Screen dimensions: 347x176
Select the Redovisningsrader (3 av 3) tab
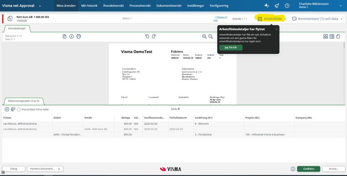pyautogui.click(x=24, y=101)
